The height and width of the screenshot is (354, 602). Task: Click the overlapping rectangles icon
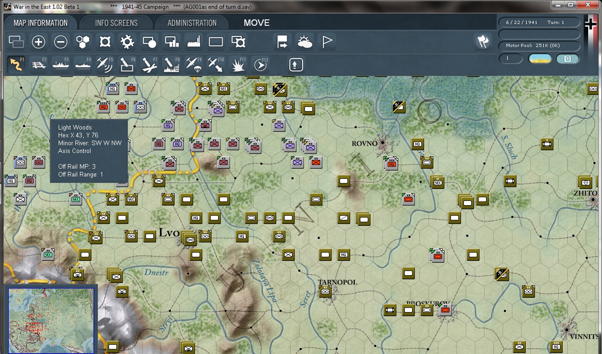click(x=16, y=42)
